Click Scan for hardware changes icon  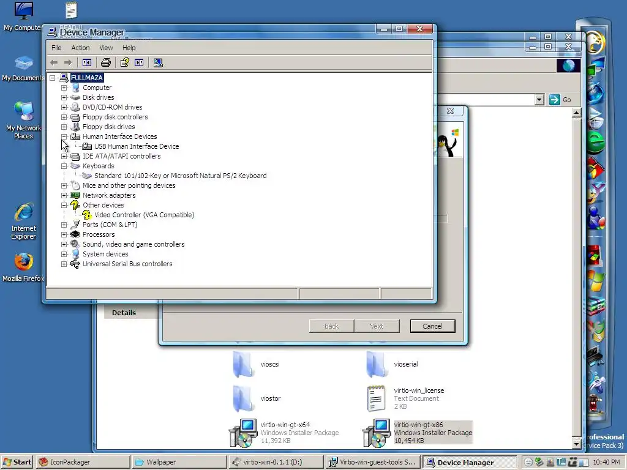point(158,63)
